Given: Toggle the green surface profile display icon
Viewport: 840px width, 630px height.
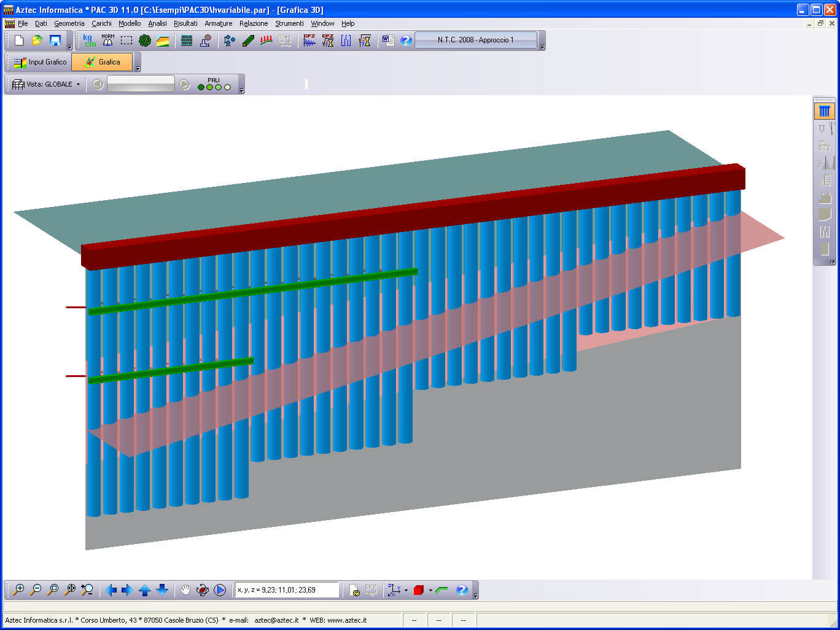Looking at the screenshot, I should 441,590.
